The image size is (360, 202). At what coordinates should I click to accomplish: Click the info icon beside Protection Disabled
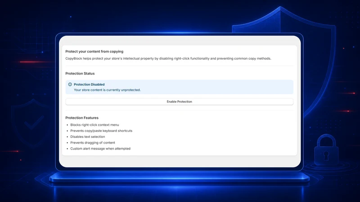coord(70,84)
